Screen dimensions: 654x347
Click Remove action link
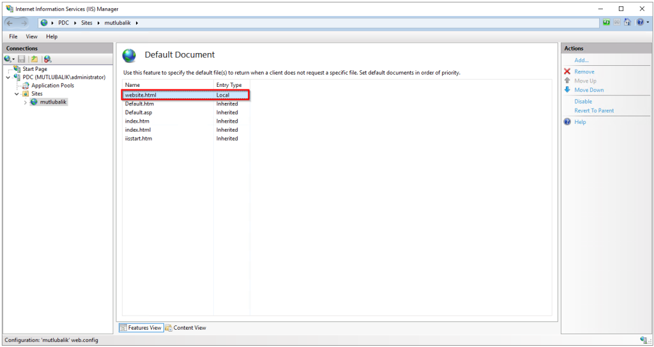coord(584,72)
